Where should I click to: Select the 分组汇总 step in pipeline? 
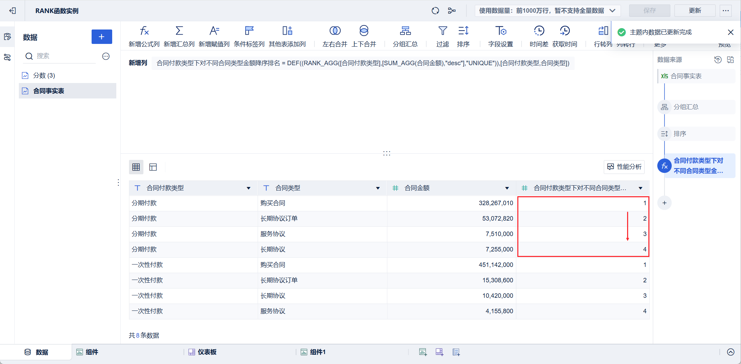coord(696,107)
